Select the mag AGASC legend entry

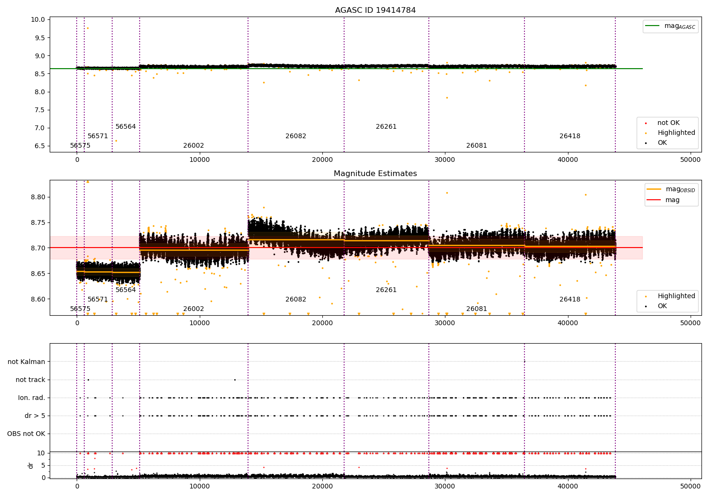pyautogui.click(x=671, y=27)
